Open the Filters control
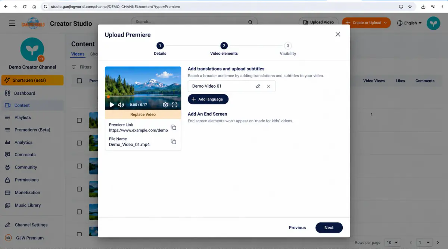 pos(81,67)
